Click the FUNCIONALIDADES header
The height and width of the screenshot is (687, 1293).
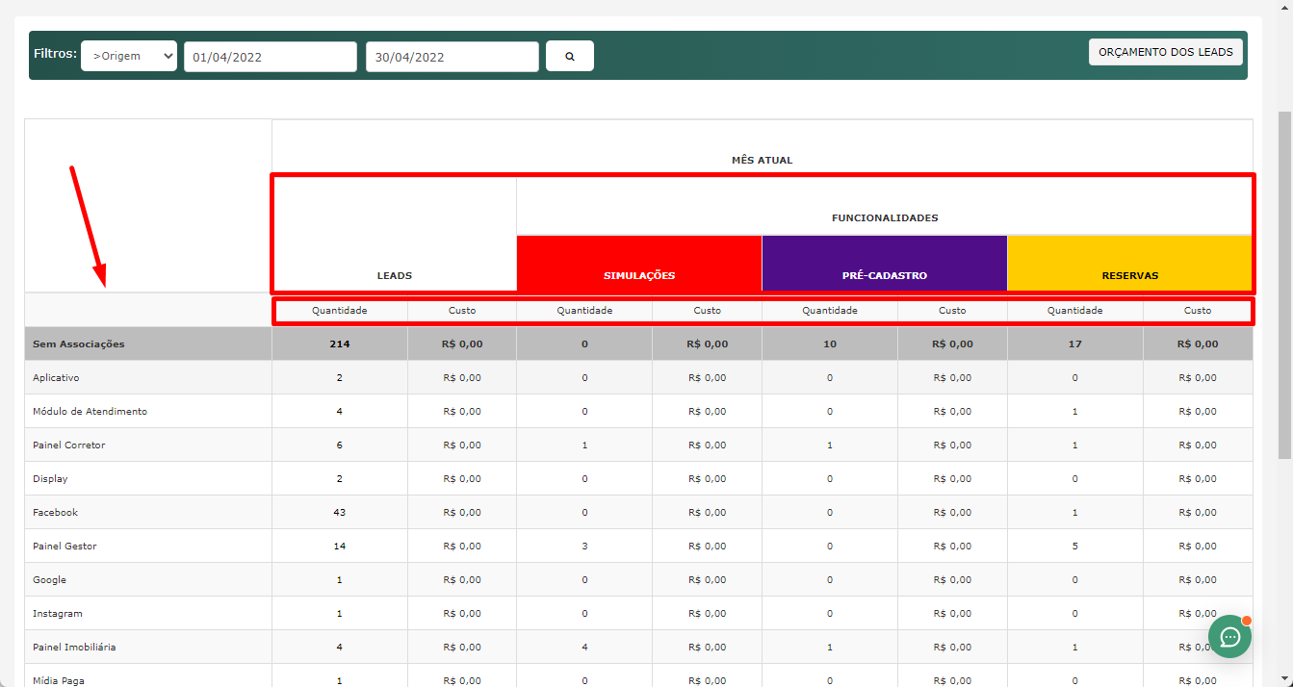click(885, 217)
